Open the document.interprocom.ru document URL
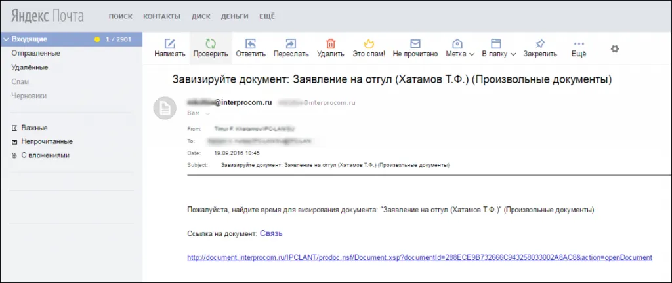This screenshot has width=672, height=283. coord(419,257)
